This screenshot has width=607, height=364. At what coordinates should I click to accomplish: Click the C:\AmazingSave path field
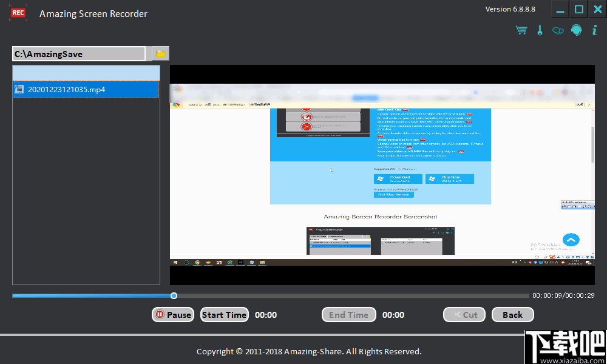pyautogui.click(x=78, y=53)
